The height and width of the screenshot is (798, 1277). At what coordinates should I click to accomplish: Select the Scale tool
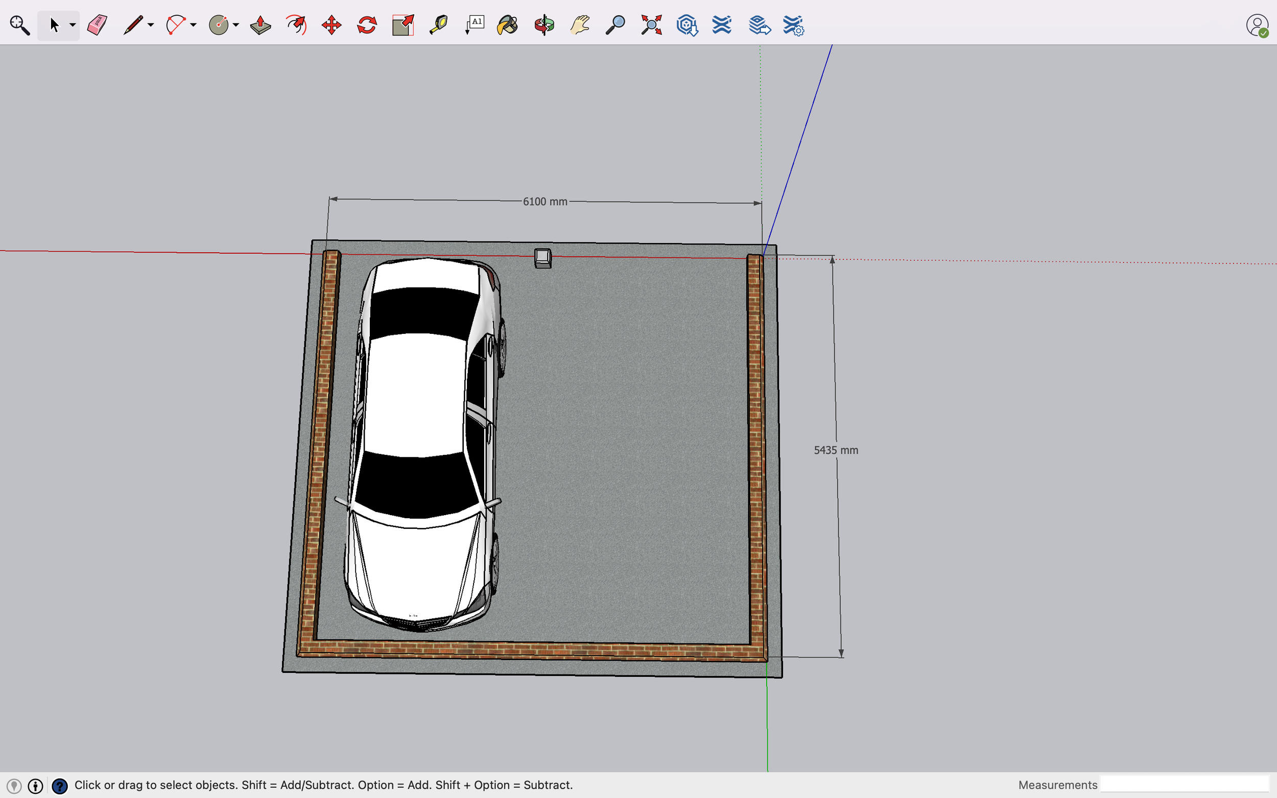tap(403, 25)
